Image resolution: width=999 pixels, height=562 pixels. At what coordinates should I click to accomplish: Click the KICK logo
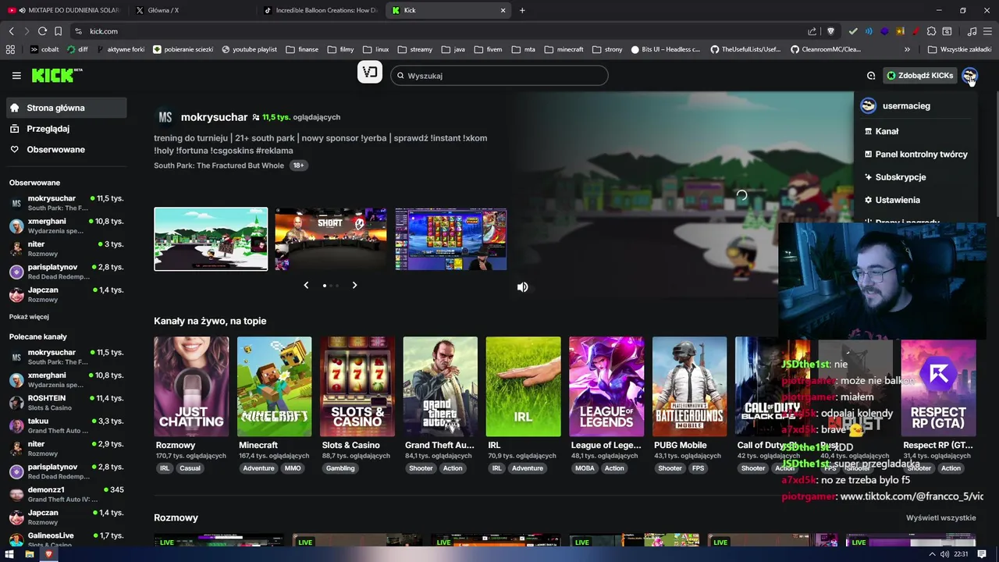coord(56,75)
